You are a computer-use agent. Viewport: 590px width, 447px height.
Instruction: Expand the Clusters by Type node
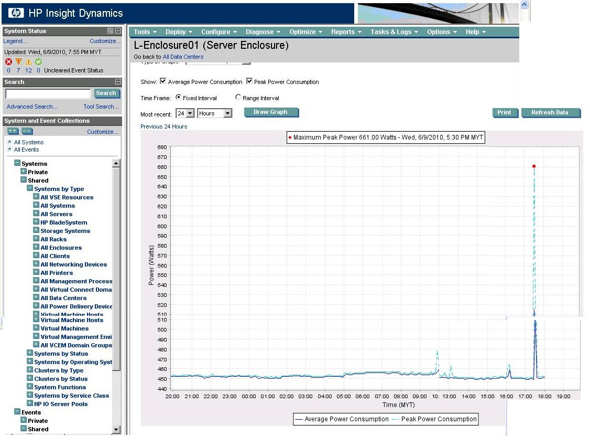point(30,370)
